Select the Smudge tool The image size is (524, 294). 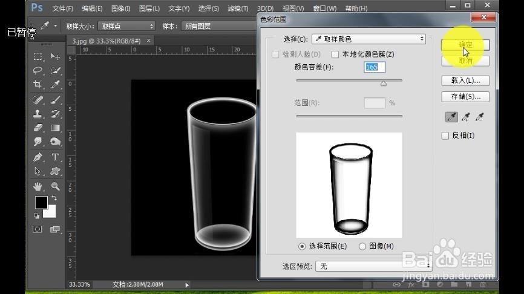pyautogui.click(x=38, y=142)
